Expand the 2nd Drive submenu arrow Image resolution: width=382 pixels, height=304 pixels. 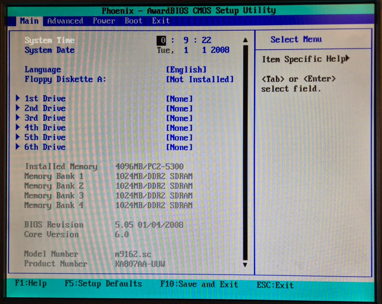tap(18, 108)
